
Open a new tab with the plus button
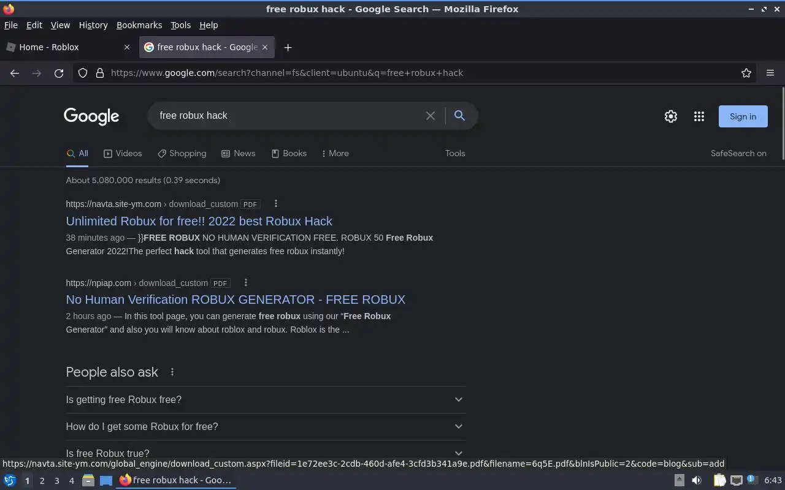click(x=288, y=47)
